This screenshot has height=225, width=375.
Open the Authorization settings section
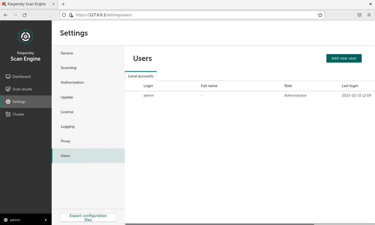pyautogui.click(x=88, y=82)
